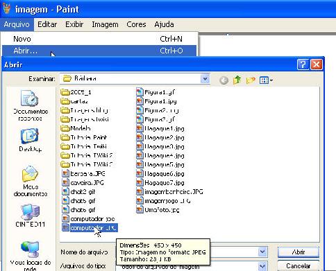The image size is (336, 271).
Task: Open the Imagem menu
Action: click(105, 24)
